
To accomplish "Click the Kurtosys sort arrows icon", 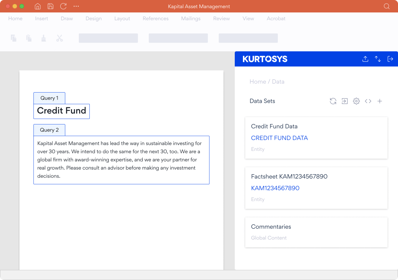I will coord(378,59).
